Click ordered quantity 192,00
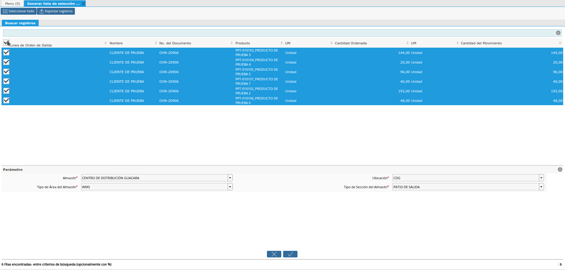The height and width of the screenshot is (270, 565). (x=404, y=91)
